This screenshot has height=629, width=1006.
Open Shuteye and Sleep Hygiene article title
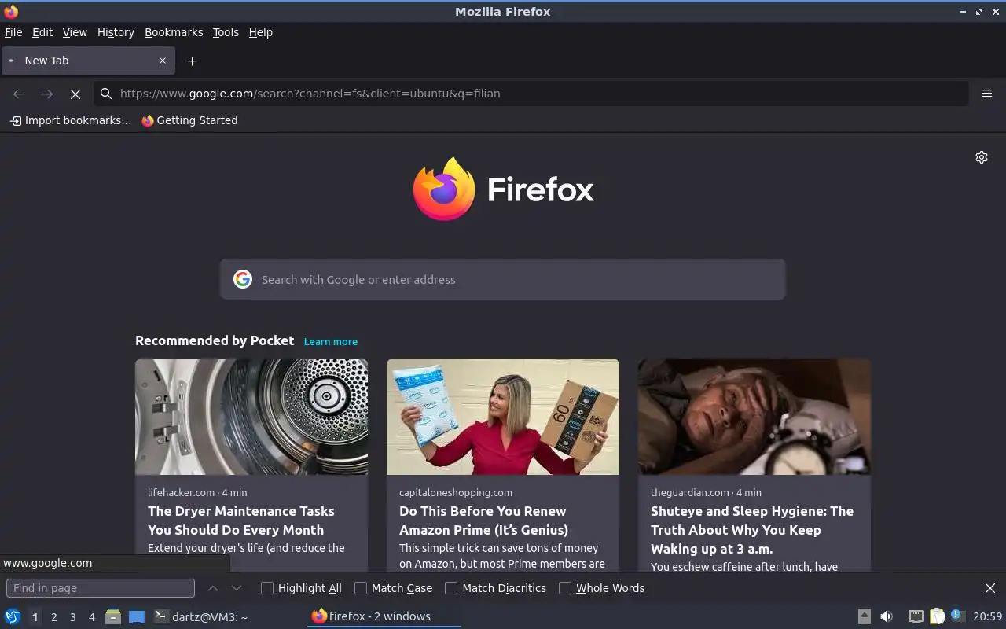752,530
